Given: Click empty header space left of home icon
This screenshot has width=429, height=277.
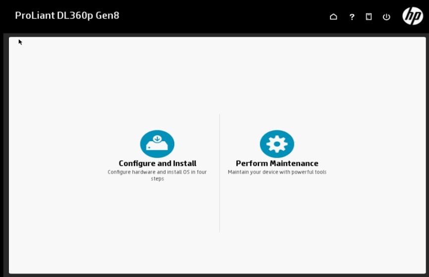Looking at the screenshot, I should (248, 17).
